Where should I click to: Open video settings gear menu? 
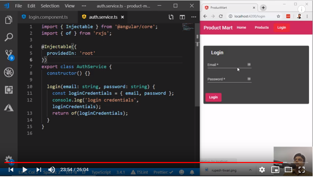262,170
